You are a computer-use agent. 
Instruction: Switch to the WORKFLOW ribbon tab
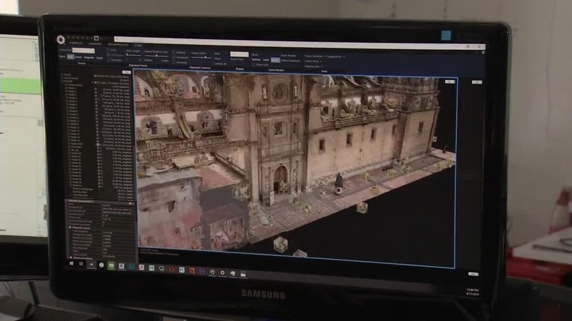[x=76, y=44]
